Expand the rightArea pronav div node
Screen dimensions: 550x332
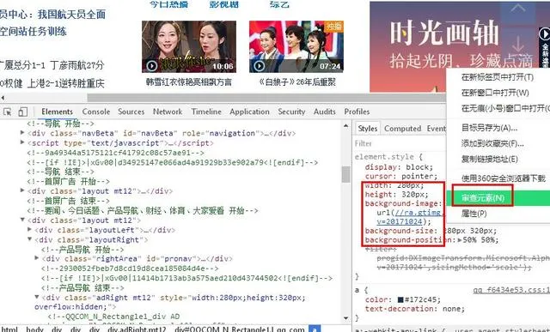click(37, 258)
